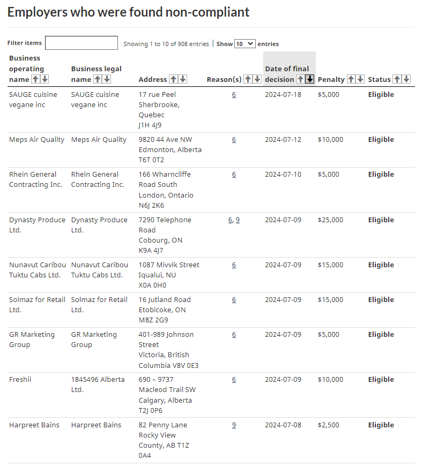Image resolution: width=430 pixels, height=467 pixels.
Task: Open reason 6 link for Meps Air Quality
Action: (x=234, y=140)
